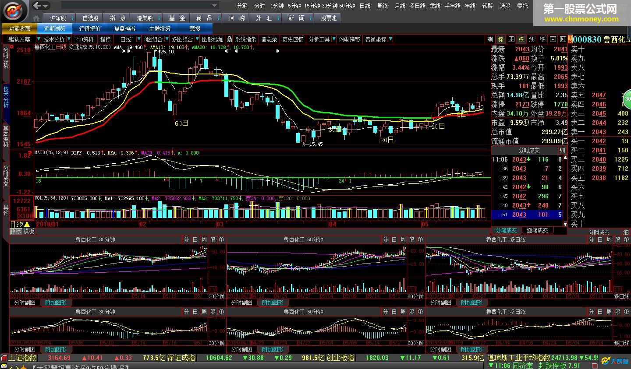The width and height of the screenshot is (631, 369).
Task: Click 分 button in top-left 30分钟 subchart
Action: pyautogui.click(x=186, y=239)
